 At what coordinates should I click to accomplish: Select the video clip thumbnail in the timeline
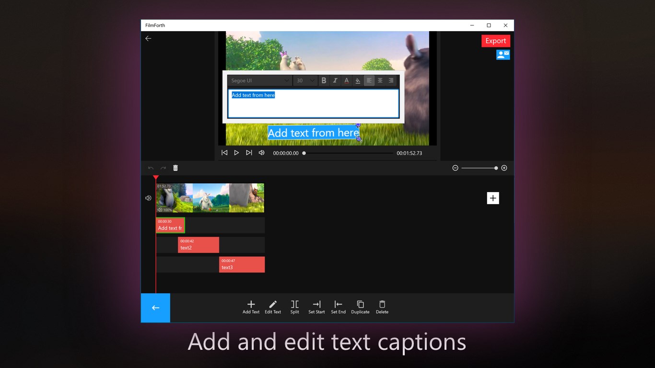coord(210,198)
